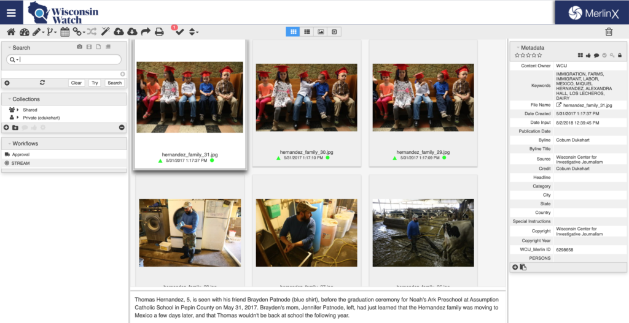Click the refresh arrows in Search panel
Screen dimensions: 629x323
click(42, 83)
